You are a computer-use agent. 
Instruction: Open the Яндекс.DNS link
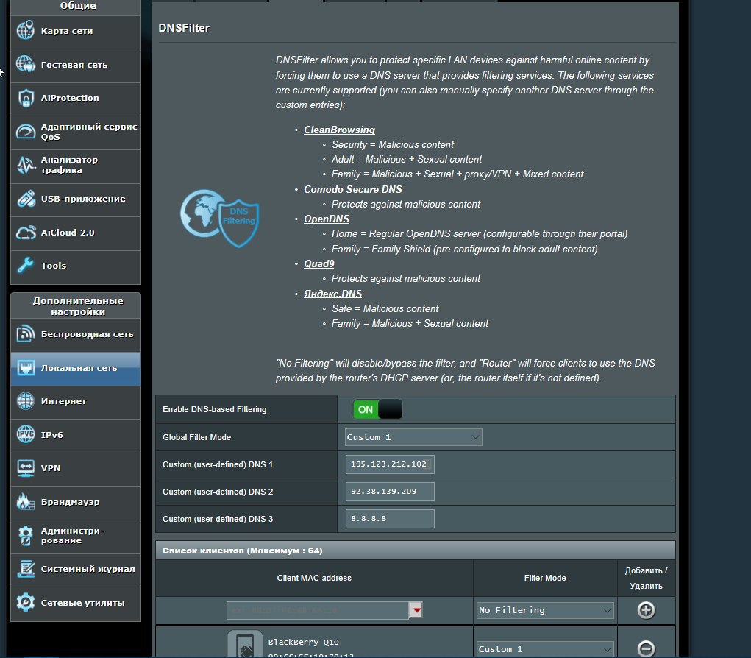(333, 294)
